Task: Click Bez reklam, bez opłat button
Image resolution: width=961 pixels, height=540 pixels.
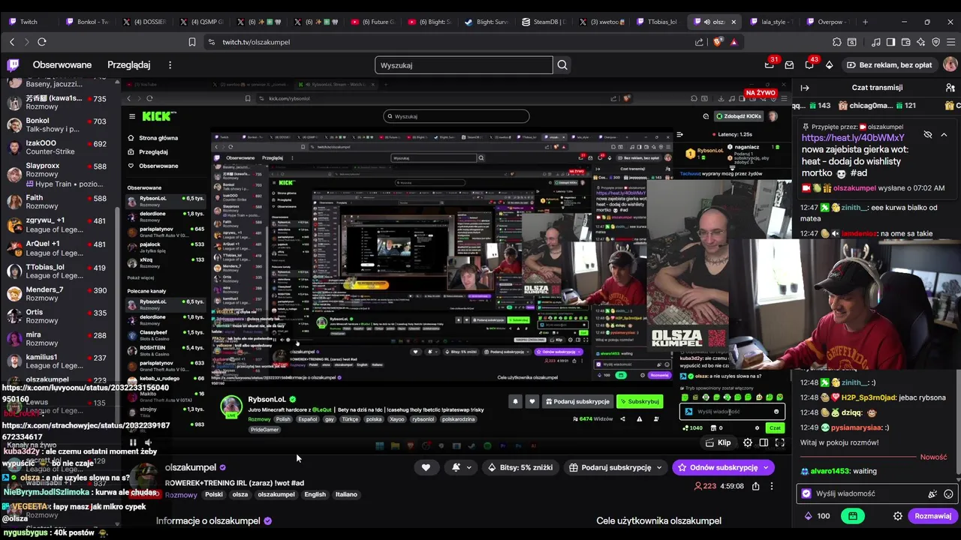Action: (x=889, y=65)
